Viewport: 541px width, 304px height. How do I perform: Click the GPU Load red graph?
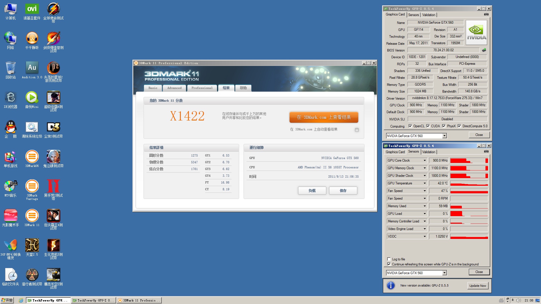[x=469, y=214]
